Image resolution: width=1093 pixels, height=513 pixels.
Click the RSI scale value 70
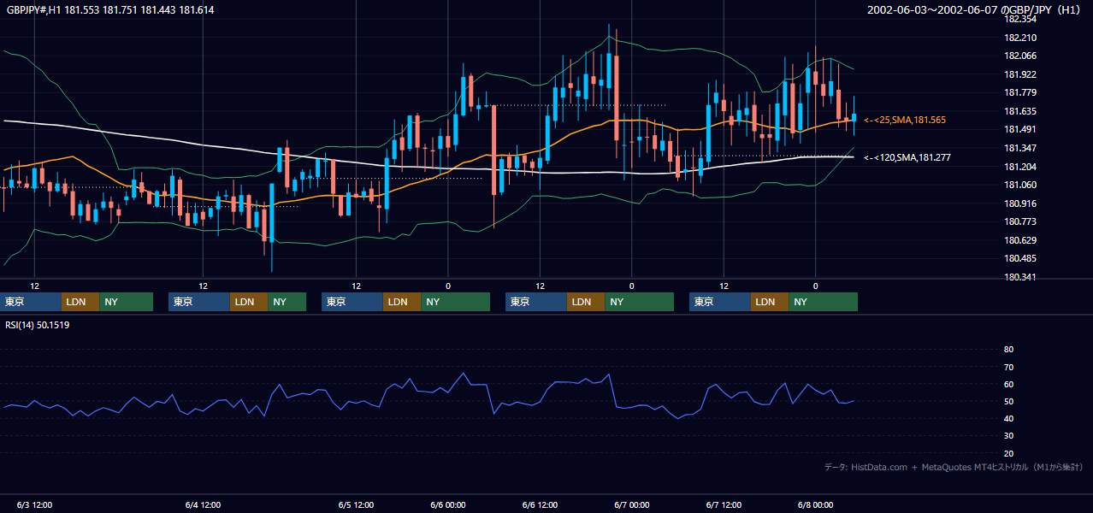1008,367
